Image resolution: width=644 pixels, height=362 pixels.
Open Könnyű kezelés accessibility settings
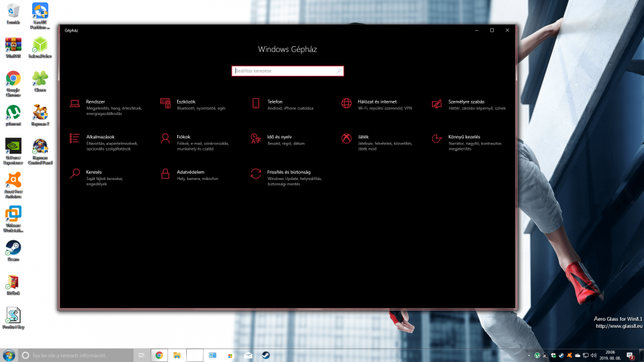coord(464,137)
